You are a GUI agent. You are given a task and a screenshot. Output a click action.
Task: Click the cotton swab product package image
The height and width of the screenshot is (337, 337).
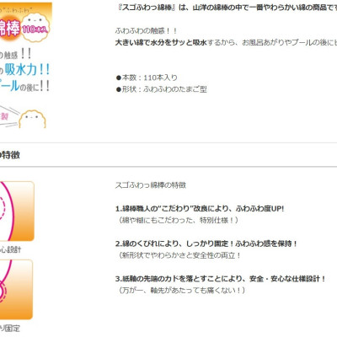(x=25, y=65)
